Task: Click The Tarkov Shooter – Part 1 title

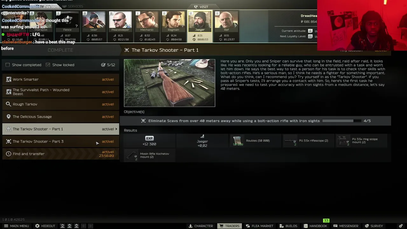Action: [x=165, y=50]
